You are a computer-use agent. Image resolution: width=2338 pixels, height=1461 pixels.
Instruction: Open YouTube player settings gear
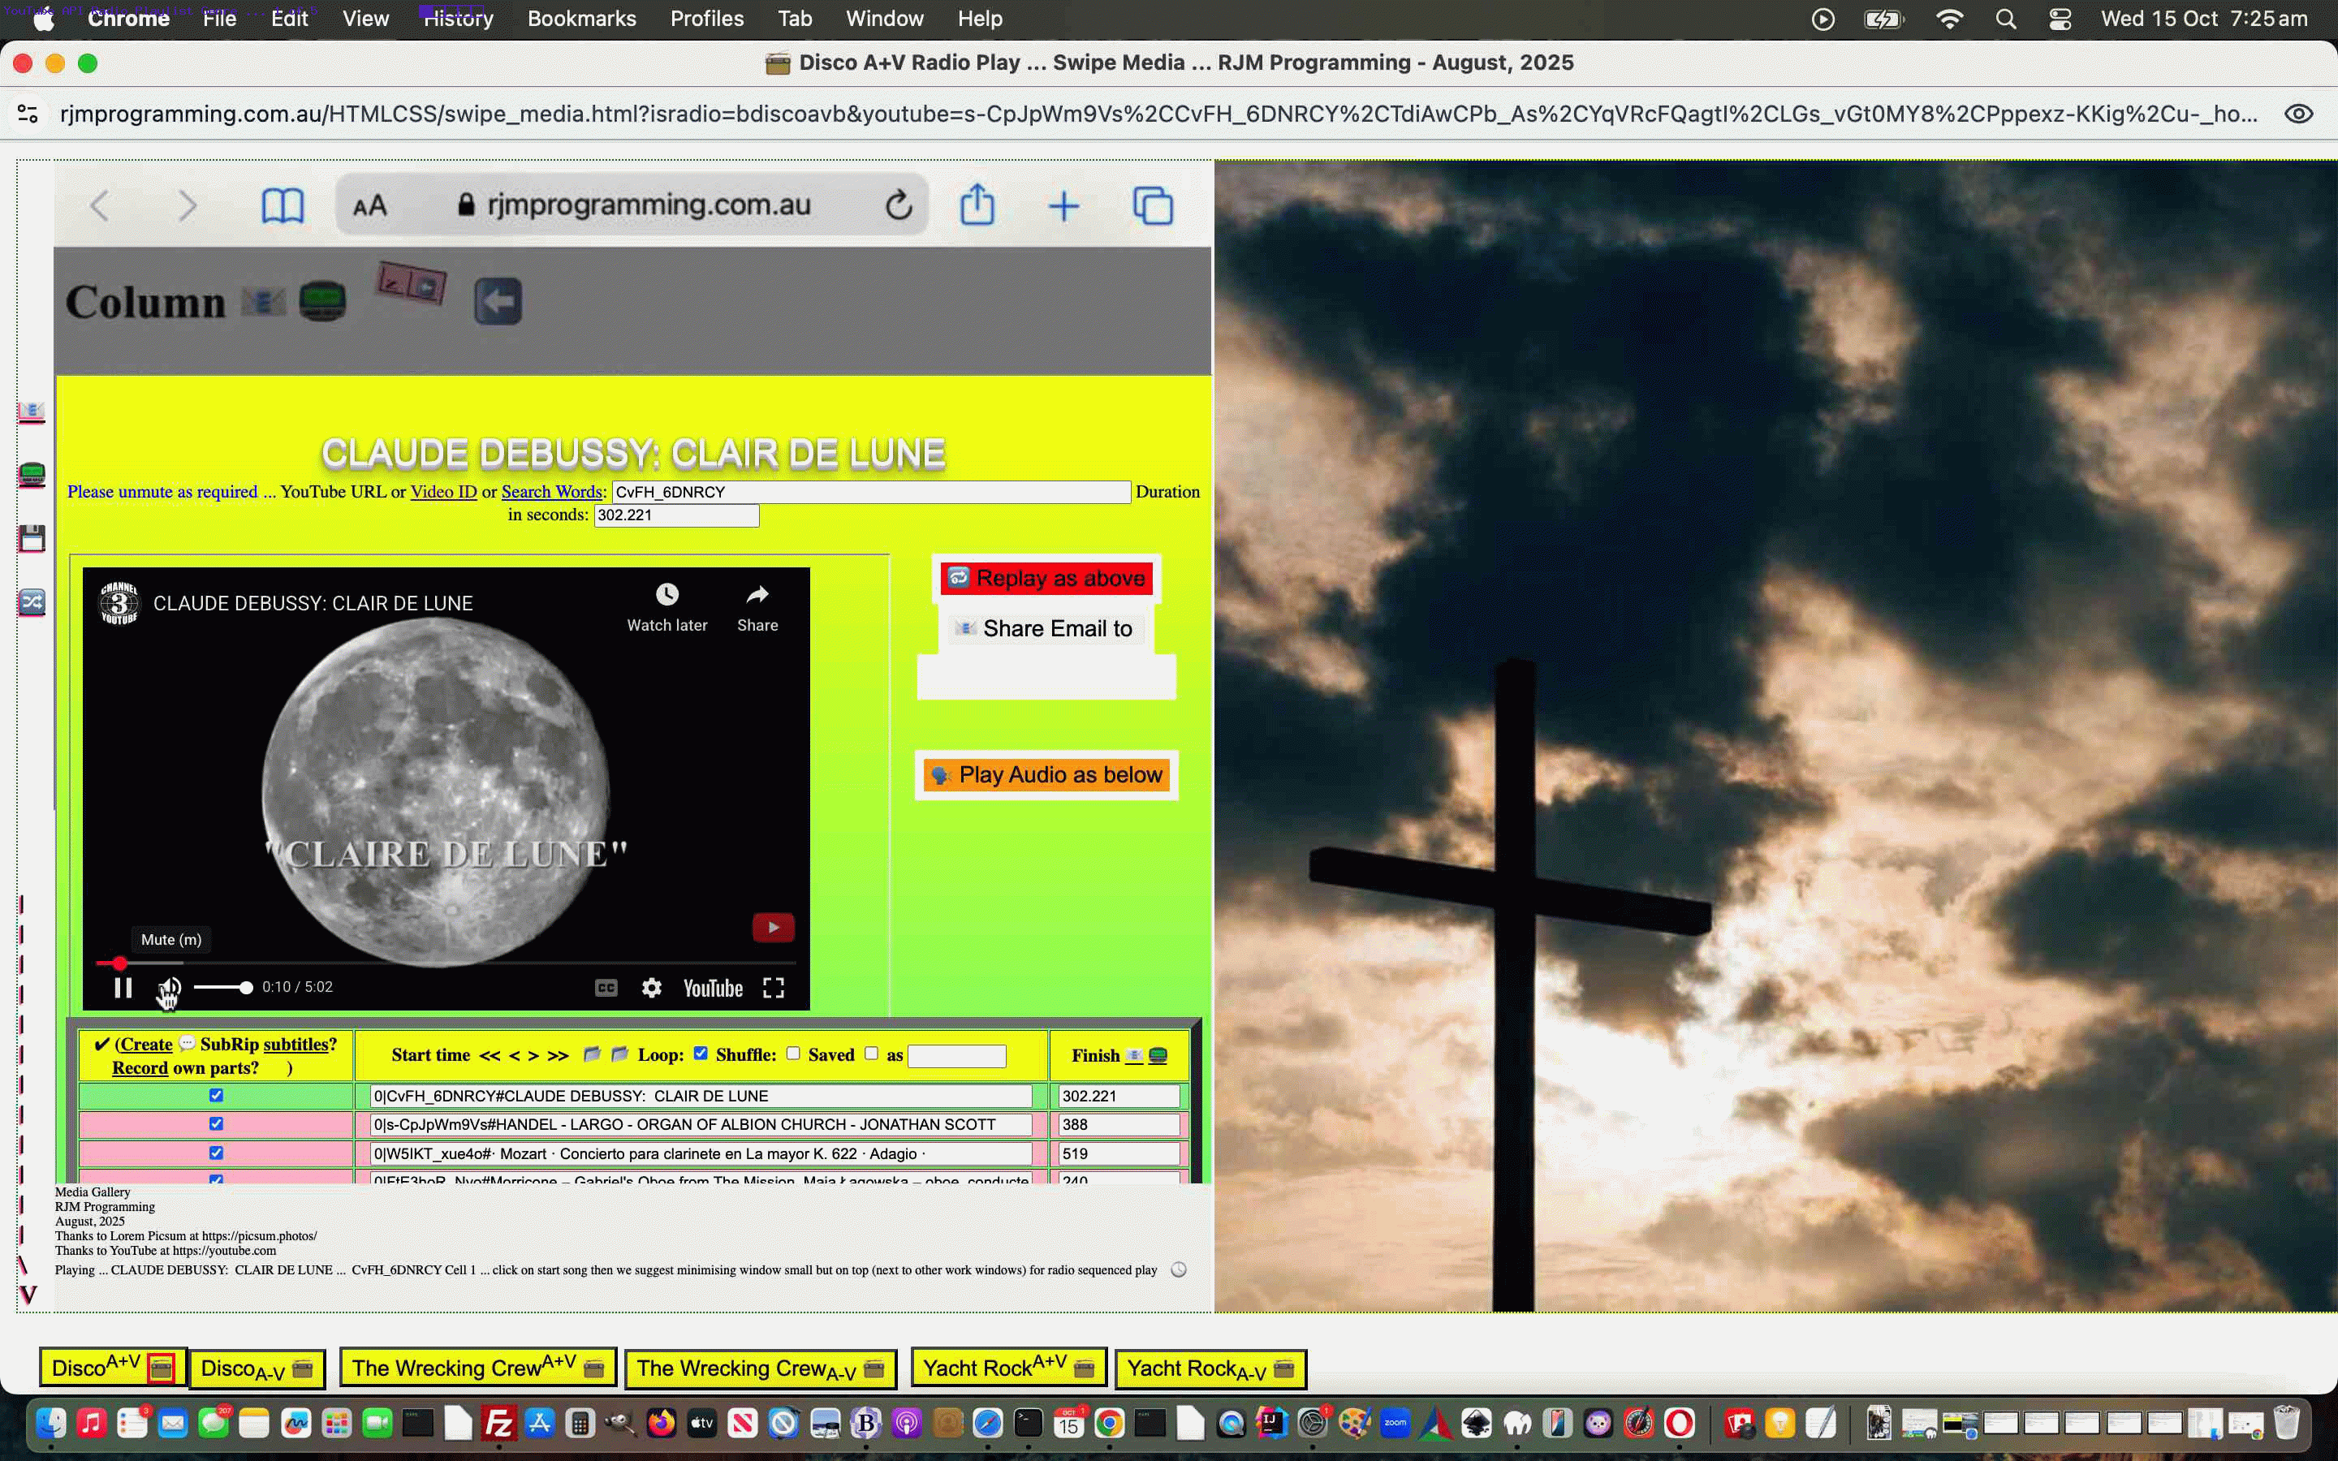(x=652, y=988)
